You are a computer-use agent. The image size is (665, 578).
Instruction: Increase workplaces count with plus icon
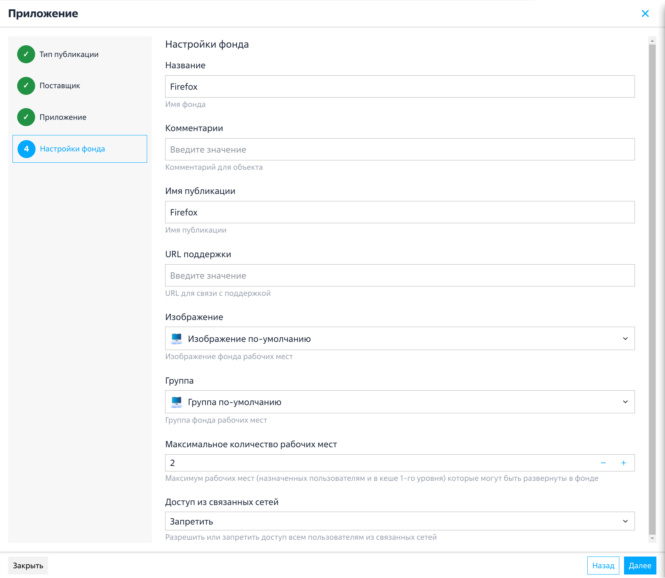click(x=624, y=463)
